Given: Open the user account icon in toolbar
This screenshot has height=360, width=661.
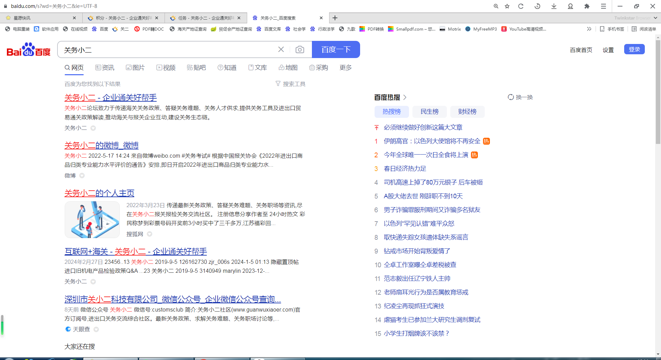Looking at the screenshot, I should click(x=570, y=6).
